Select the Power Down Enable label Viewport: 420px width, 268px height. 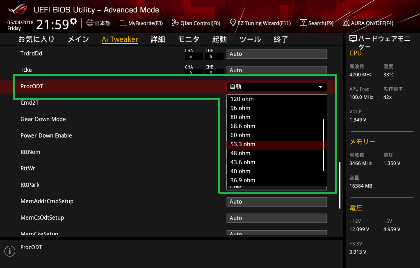click(46, 135)
